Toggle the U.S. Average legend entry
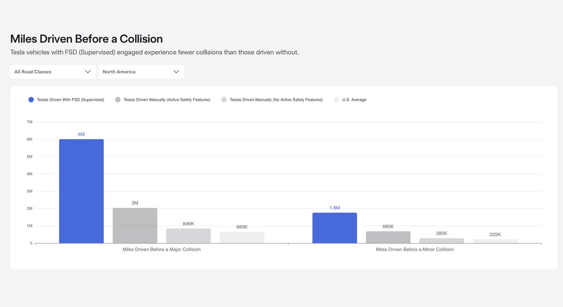Screen dimensions: 563x307 [350, 100]
